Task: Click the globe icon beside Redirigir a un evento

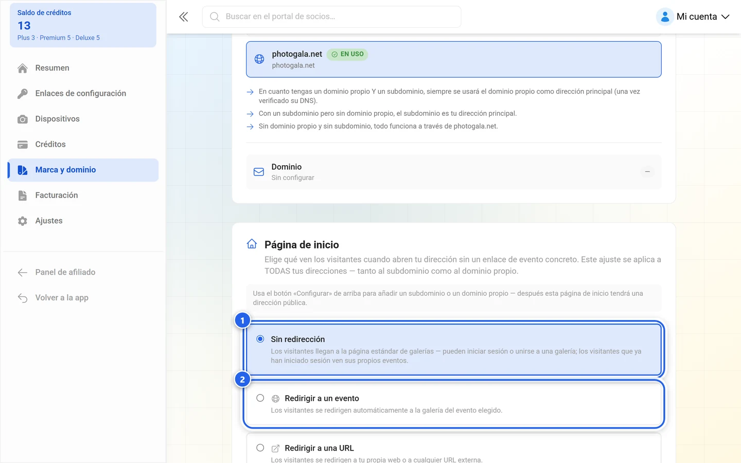Action: point(276,399)
